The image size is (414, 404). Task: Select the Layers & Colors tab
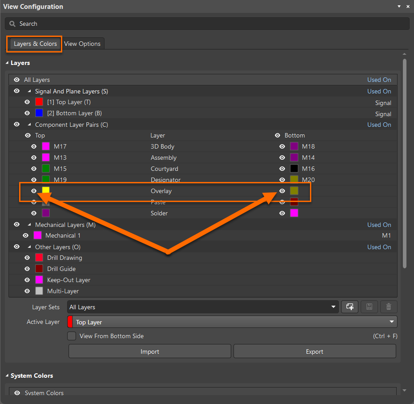pos(35,44)
